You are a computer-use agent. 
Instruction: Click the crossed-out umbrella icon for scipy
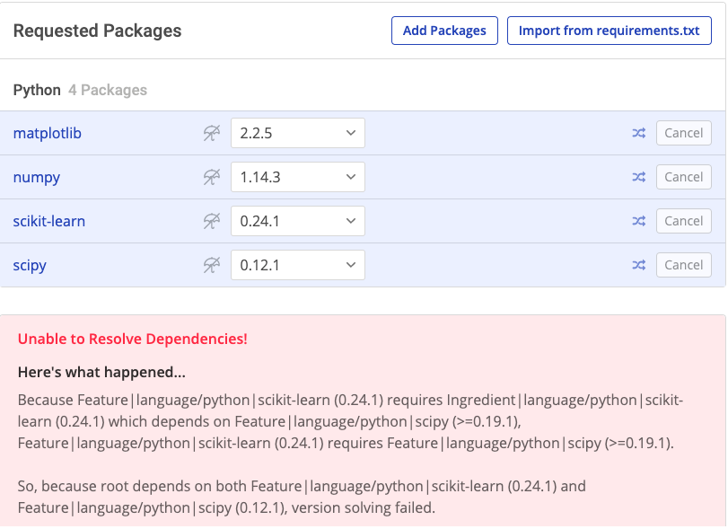click(x=211, y=265)
